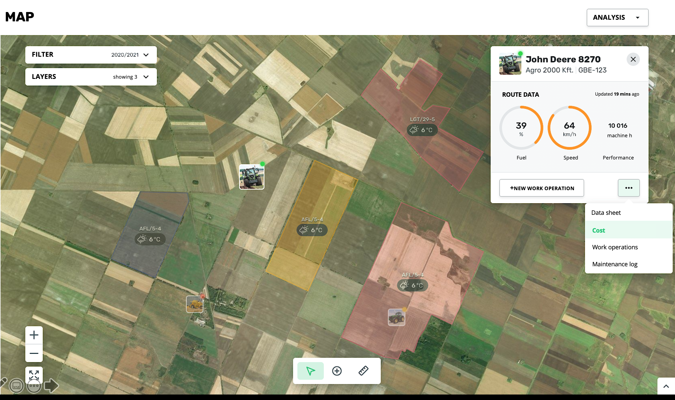Select the yellow harvester map marker
The height and width of the screenshot is (400, 675).
point(195,304)
